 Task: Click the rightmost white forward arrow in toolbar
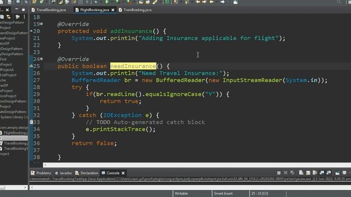coord(223,2)
